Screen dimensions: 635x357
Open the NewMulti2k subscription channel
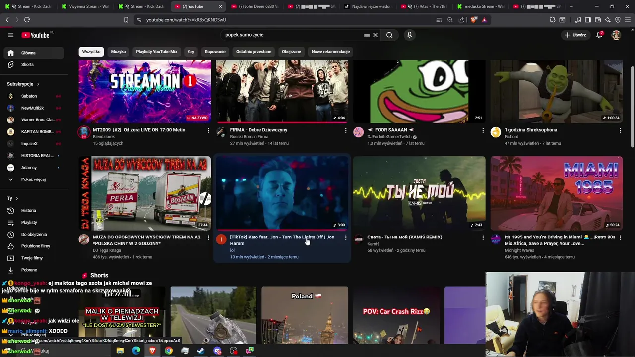(34, 108)
